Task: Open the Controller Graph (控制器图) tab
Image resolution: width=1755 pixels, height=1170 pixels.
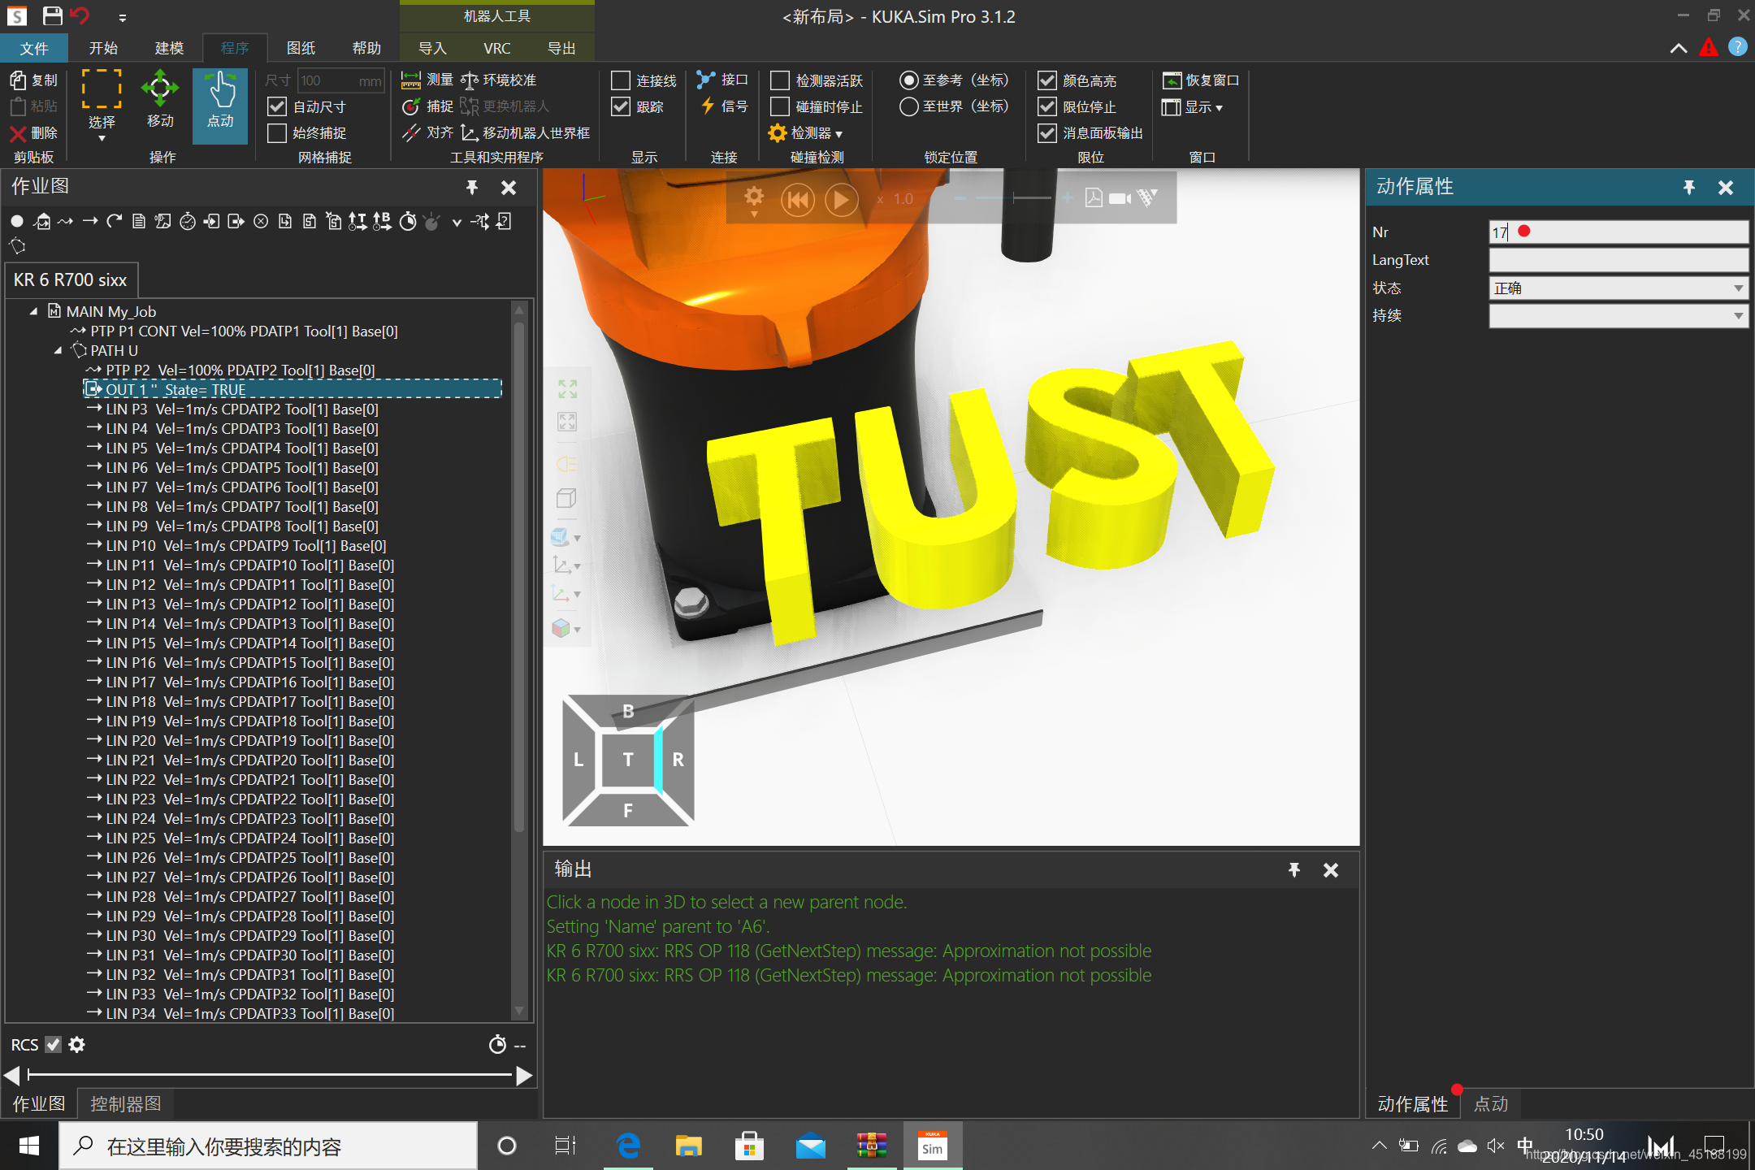Action: coord(125,1103)
